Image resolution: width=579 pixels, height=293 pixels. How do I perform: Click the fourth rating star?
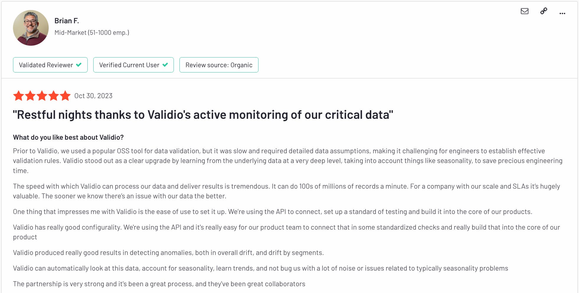pos(53,96)
